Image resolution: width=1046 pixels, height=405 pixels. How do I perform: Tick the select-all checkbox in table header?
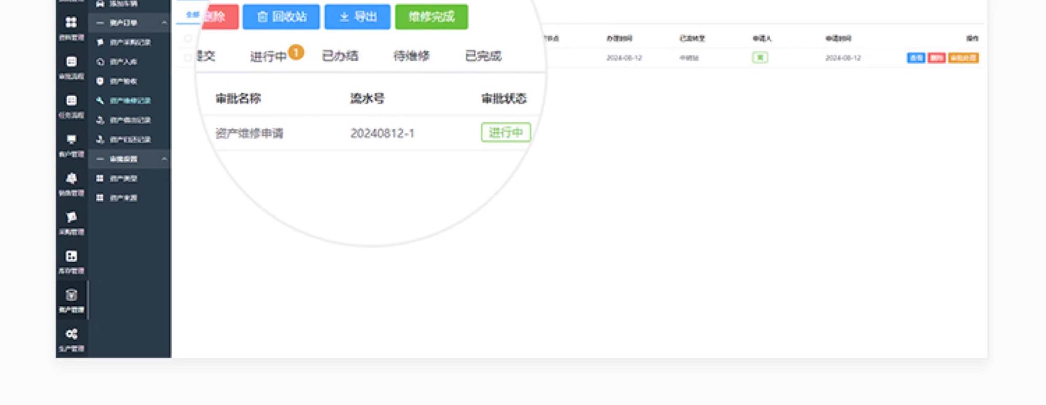coord(188,38)
